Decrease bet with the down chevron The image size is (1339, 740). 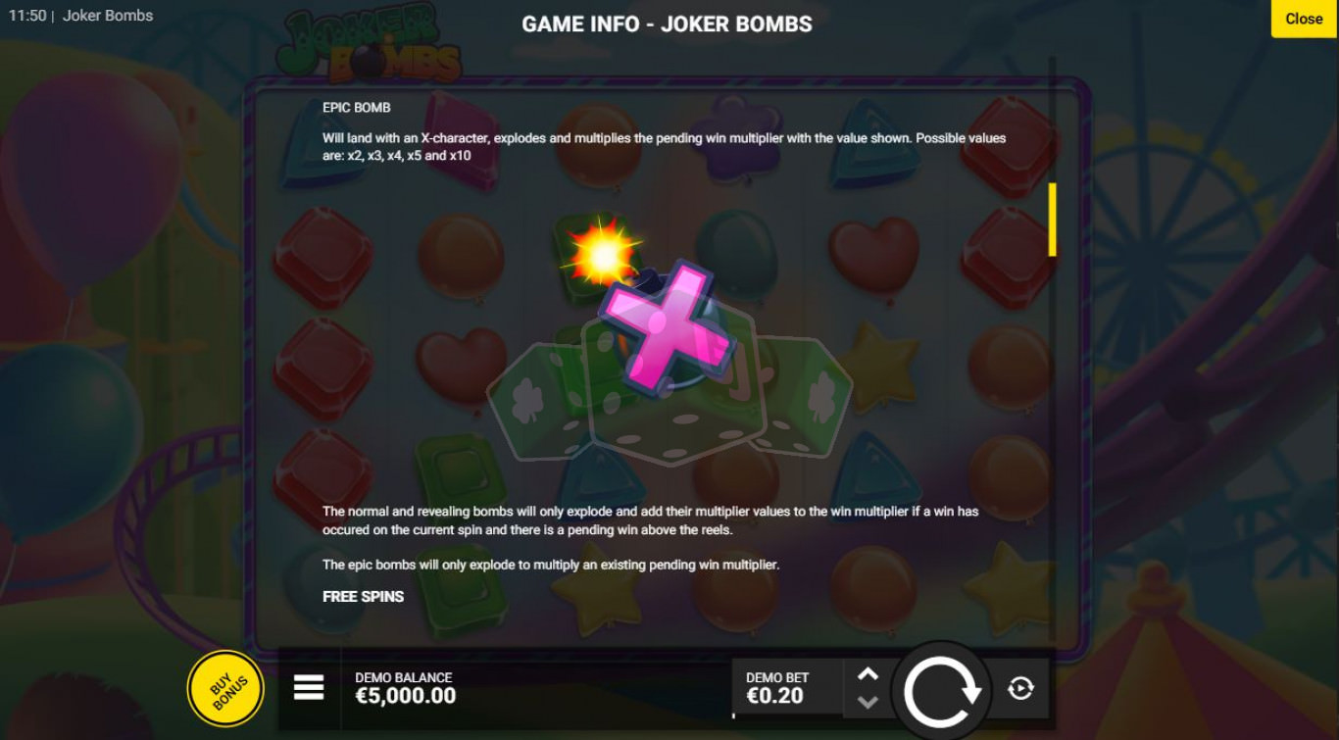[x=868, y=702]
